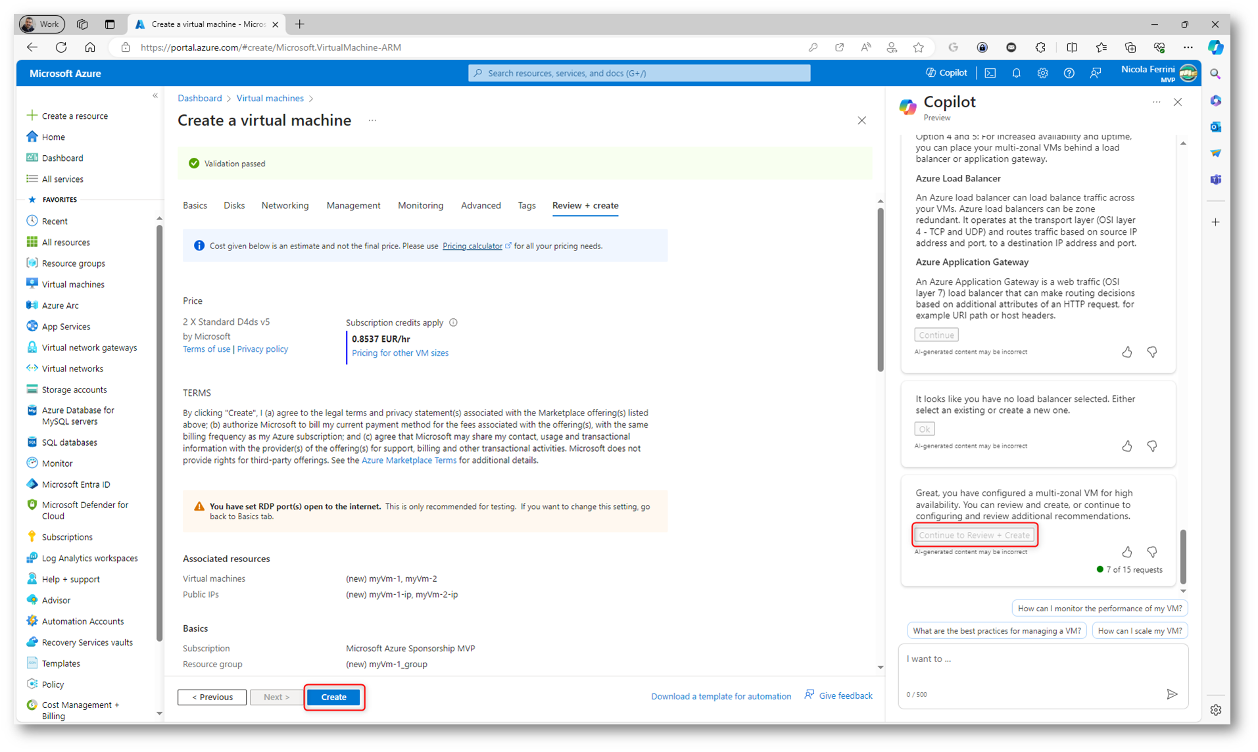Go to Home in the sidebar
1258x752 pixels.
53,137
